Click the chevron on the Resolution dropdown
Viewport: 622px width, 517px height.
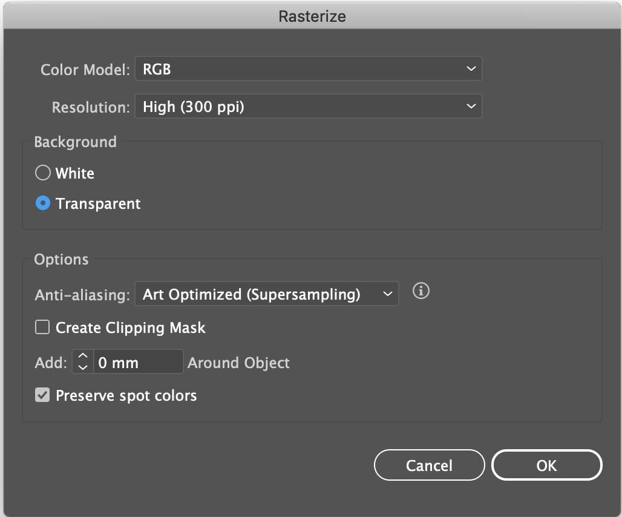[471, 106]
